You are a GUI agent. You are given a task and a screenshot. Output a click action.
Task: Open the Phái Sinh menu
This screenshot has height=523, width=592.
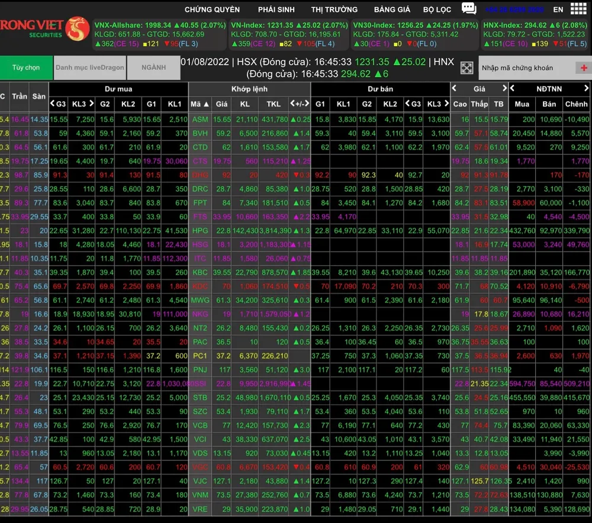[x=276, y=9]
